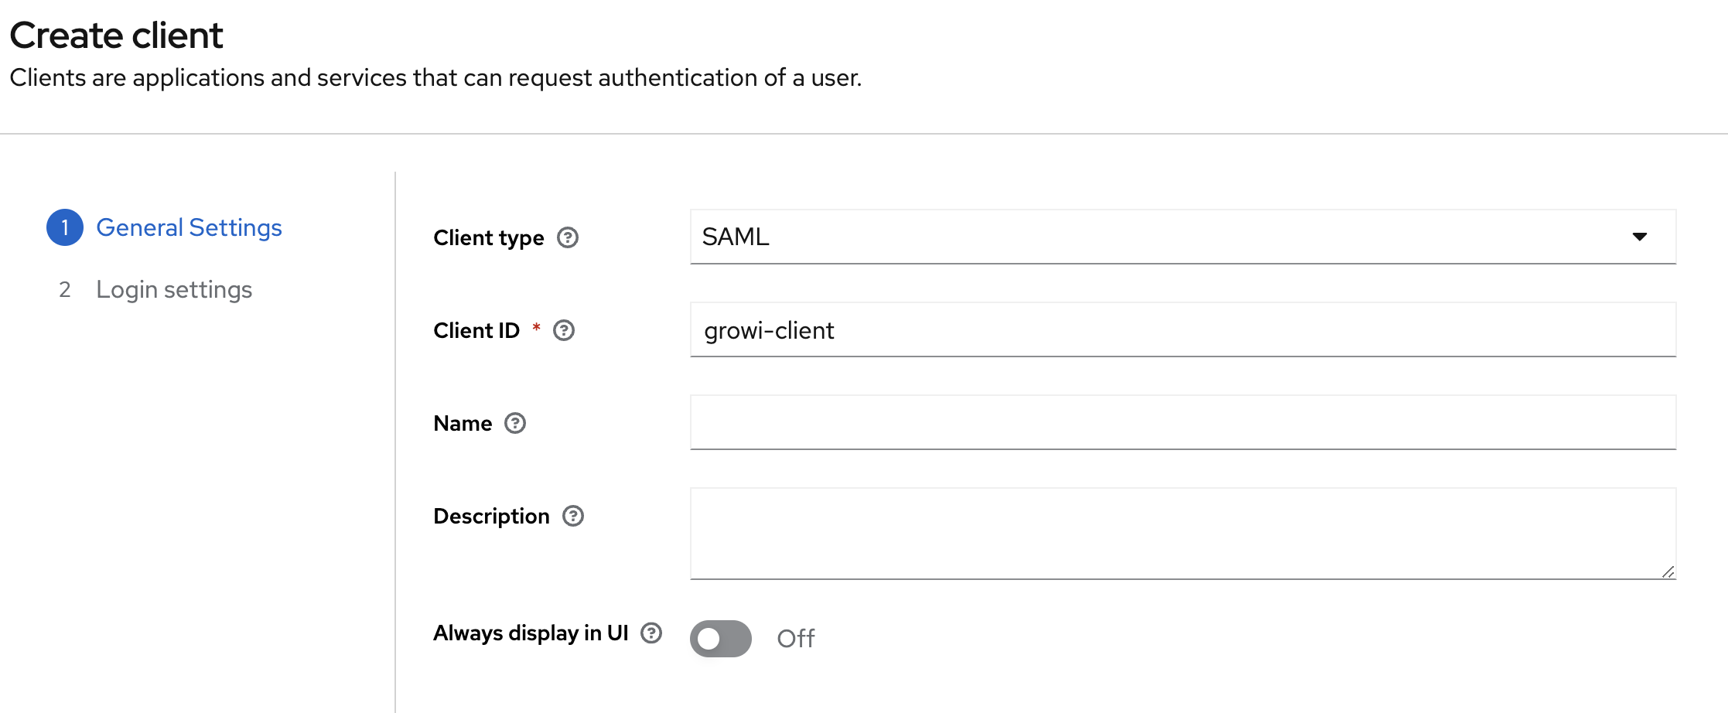Click the Client type field label

click(488, 237)
